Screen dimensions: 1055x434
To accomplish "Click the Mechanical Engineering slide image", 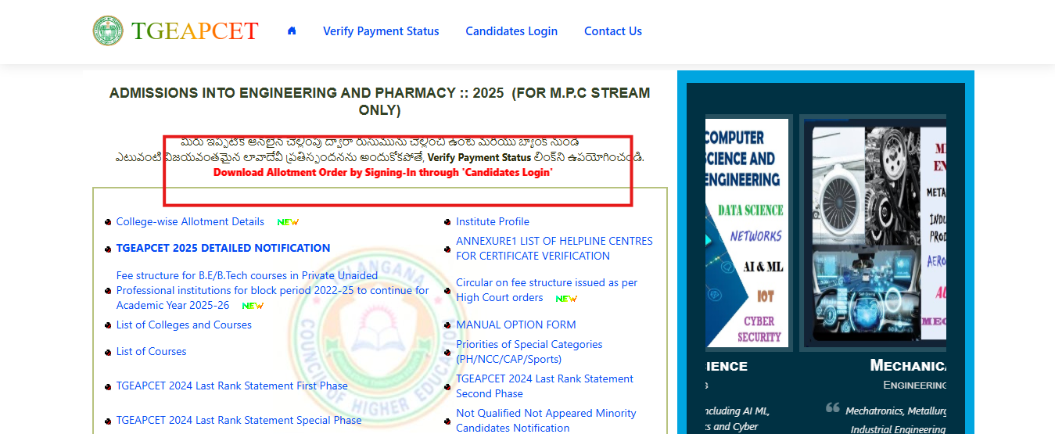I will [875, 233].
